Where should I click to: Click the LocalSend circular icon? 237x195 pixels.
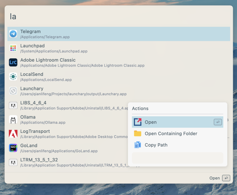click(13, 77)
